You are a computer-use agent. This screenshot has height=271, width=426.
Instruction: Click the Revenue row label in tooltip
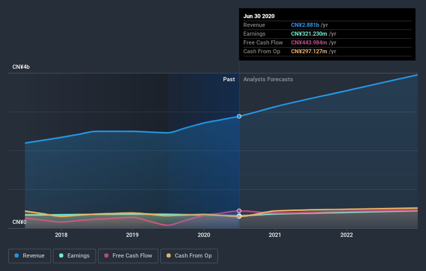click(254, 25)
